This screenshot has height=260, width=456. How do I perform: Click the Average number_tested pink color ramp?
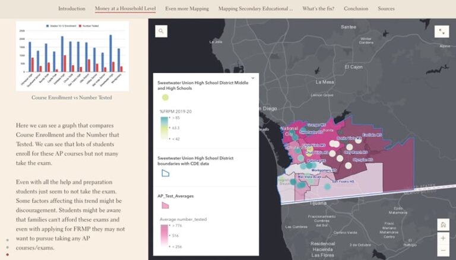164,236
